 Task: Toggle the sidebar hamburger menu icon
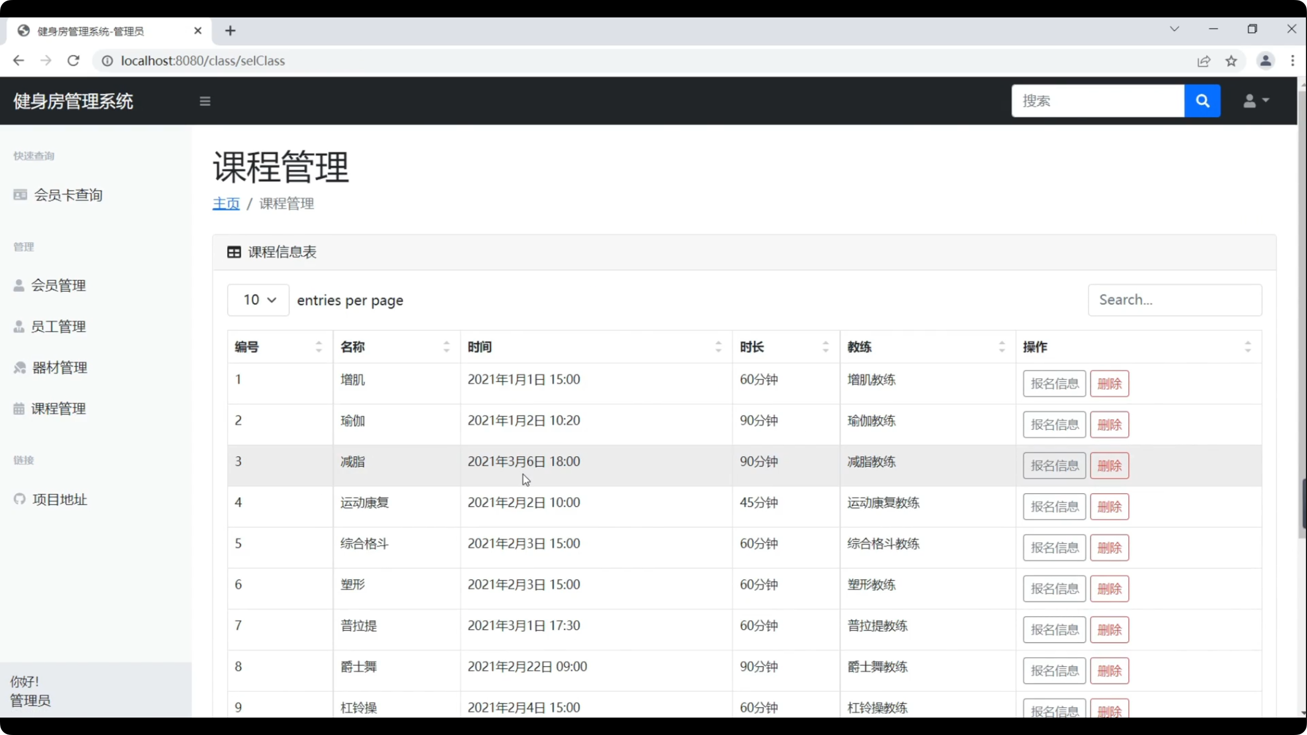pyautogui.click(x=205, y=101)
